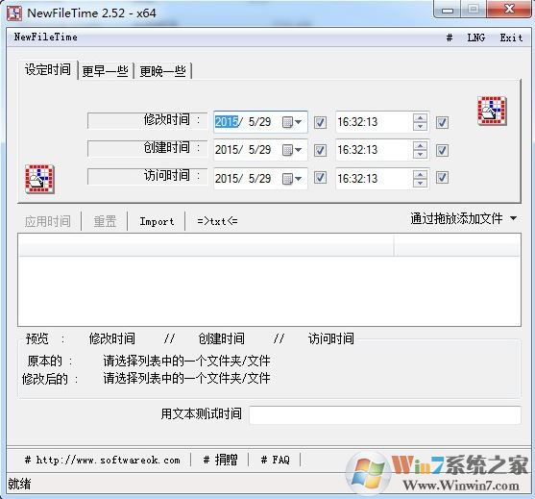Open the LNG language menu
The width and height of the screenshot is (535, 499).
(x=476, y=37)
